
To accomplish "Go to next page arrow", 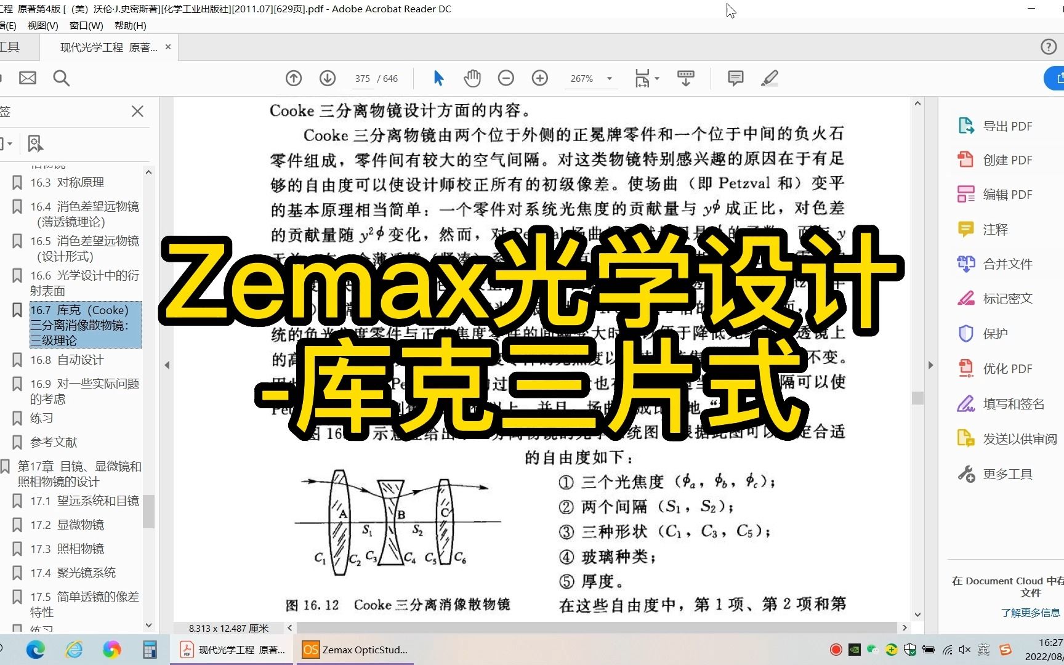I will click(328, 78).
